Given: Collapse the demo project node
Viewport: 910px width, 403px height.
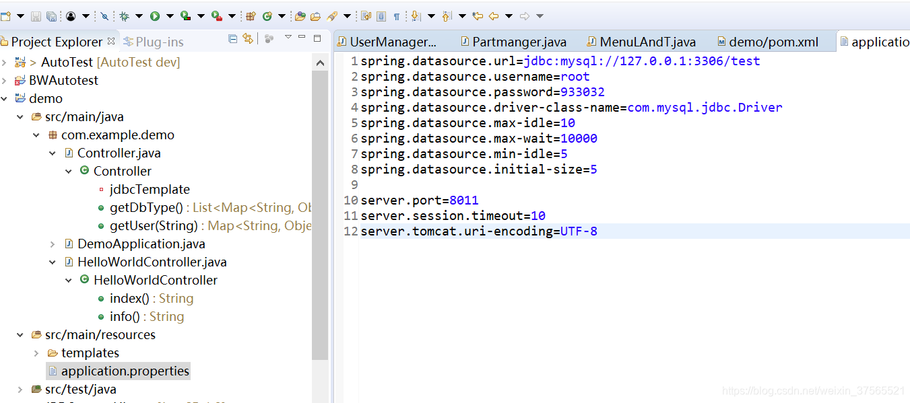Looking at the screenshot, I should click(x=4, y=98).
